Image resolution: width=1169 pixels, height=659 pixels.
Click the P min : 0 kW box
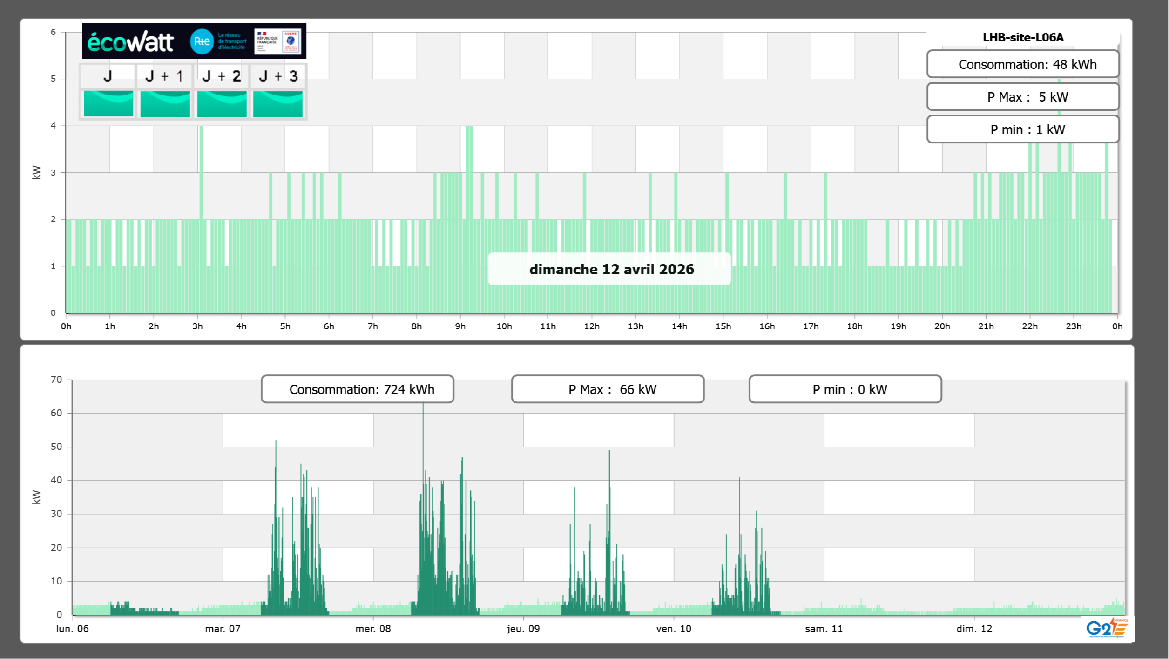coord(845,389)
